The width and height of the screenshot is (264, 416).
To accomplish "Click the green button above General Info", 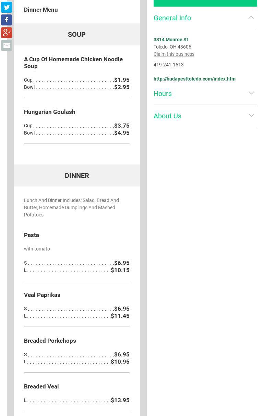I will pyautogui.click(x=205, y=3).
